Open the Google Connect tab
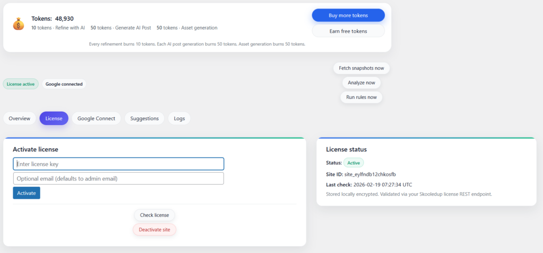Screen dimensions: 543x253 coord(96,119)
